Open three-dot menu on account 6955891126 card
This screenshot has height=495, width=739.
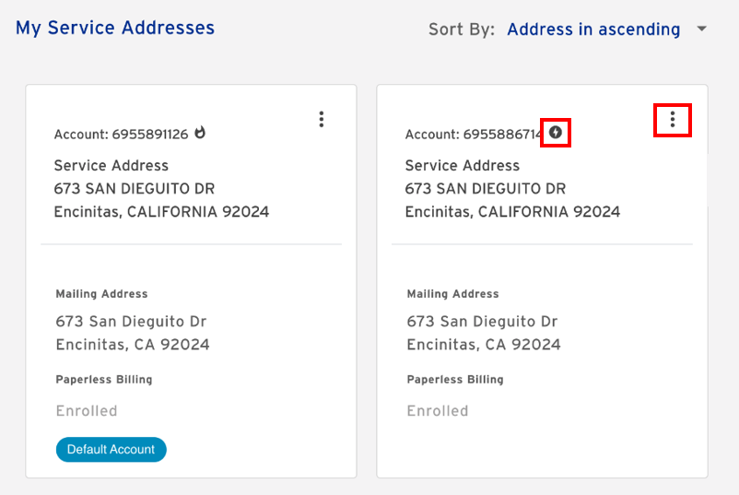pyautogui.click(x=322, y=119)
